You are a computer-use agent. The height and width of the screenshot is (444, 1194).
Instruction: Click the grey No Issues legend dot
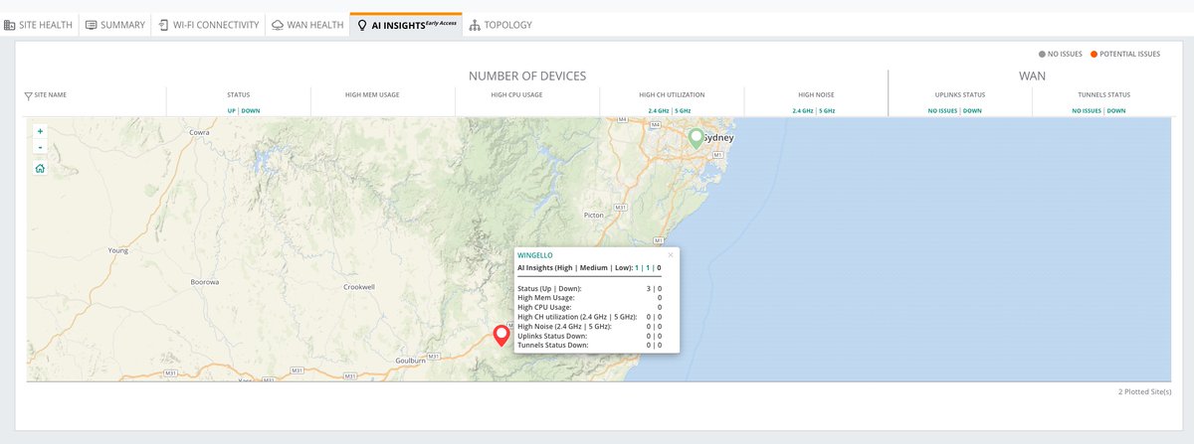pyautogui.click(x=1042, y=54)
